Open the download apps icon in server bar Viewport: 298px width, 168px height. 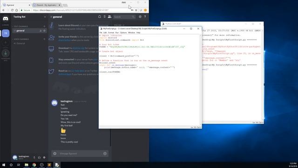[6, 53]
